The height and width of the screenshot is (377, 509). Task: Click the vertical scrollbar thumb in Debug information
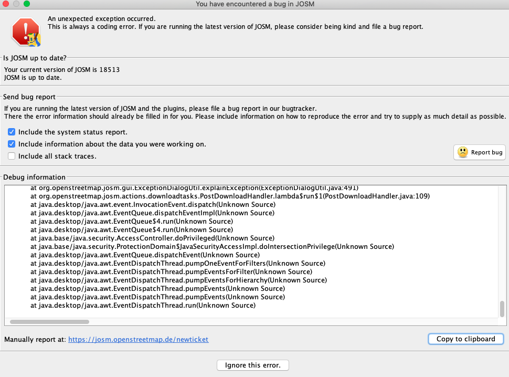[502, 309]
